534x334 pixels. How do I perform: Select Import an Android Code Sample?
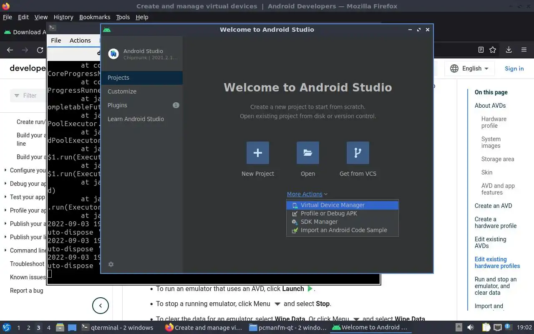343,230
